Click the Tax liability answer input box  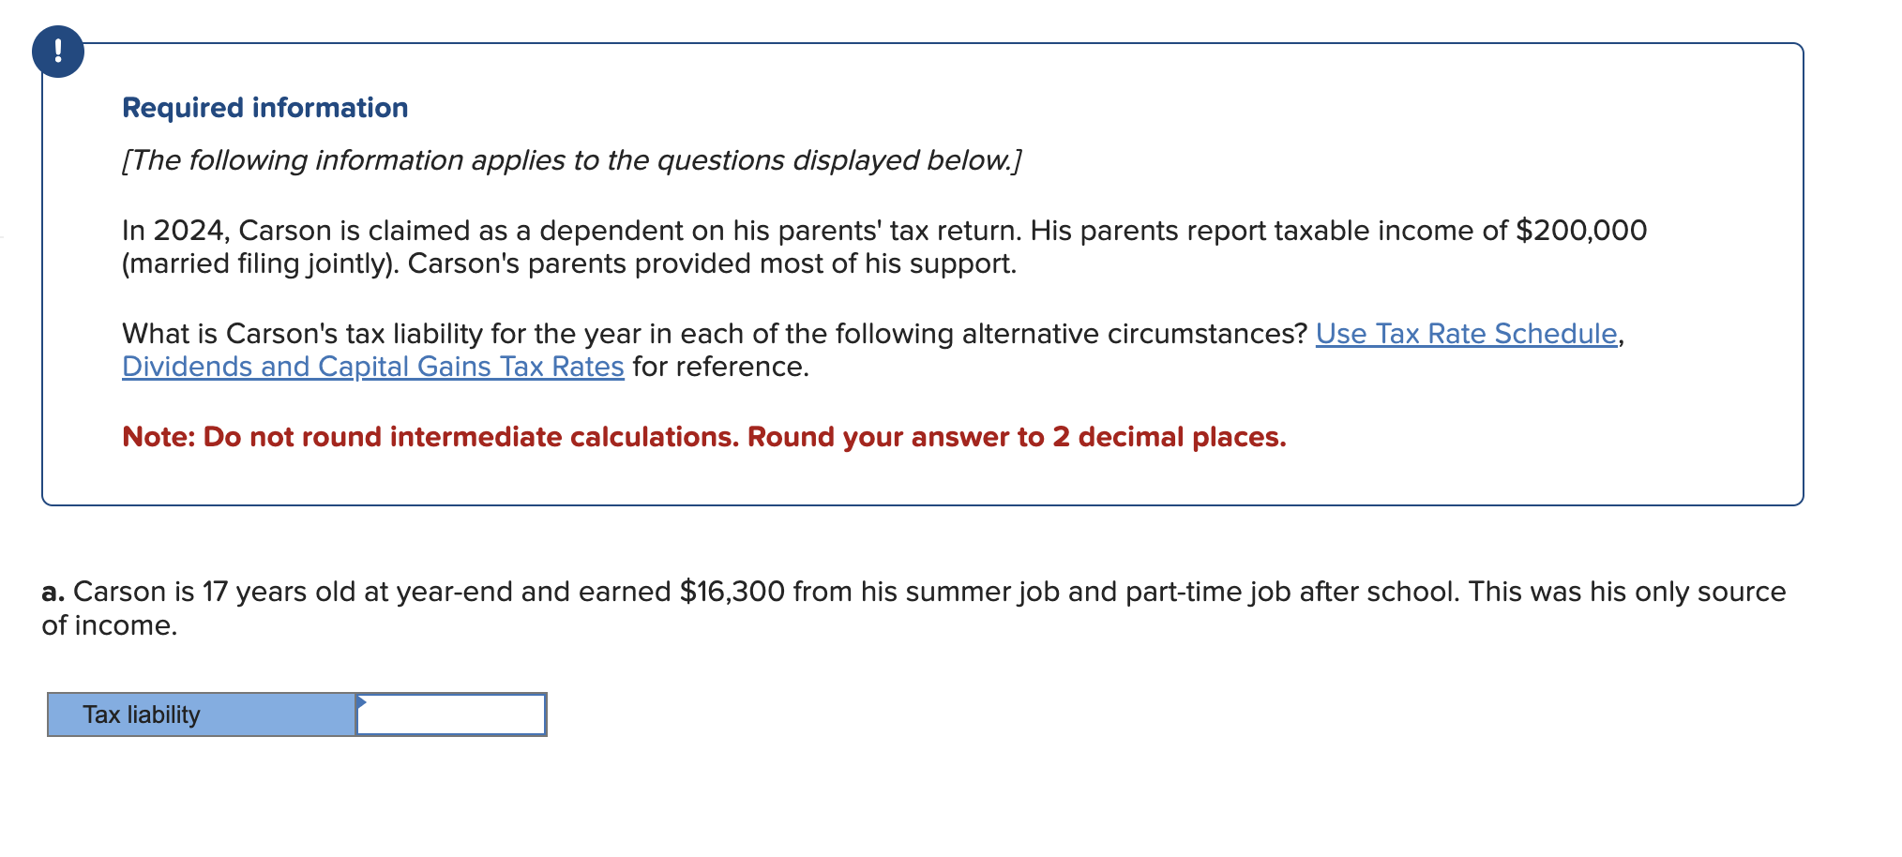click(x=451, y=715)
